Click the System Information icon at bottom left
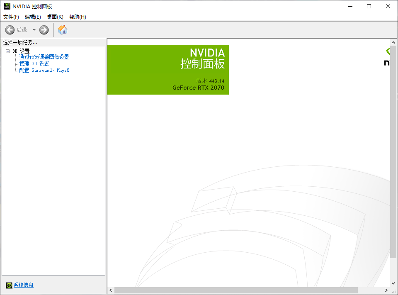This screenshot has width=398, height=295. point(9,285)
